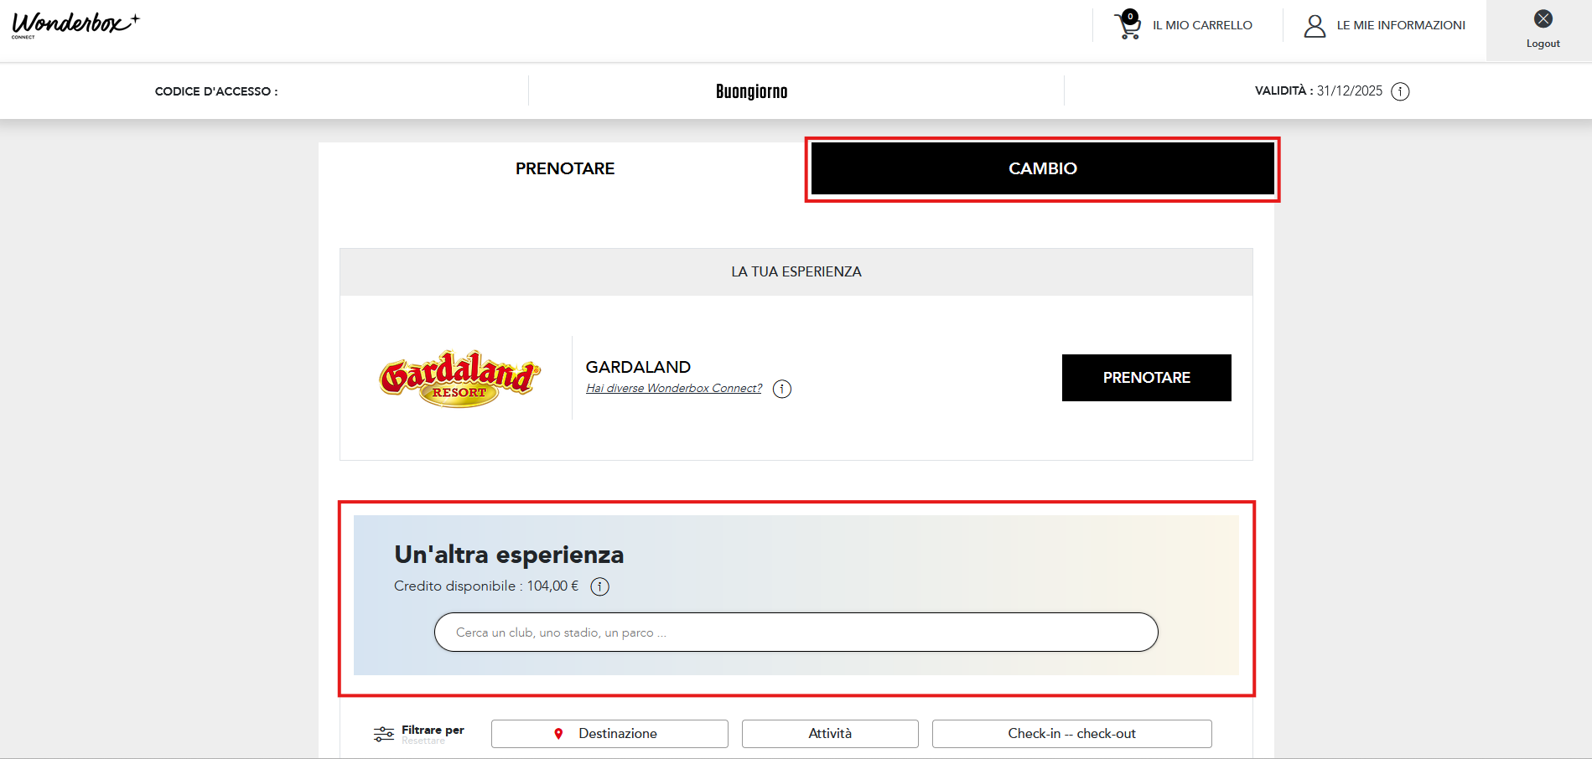Click the validity date 31/12/2025

[1349, 90]
